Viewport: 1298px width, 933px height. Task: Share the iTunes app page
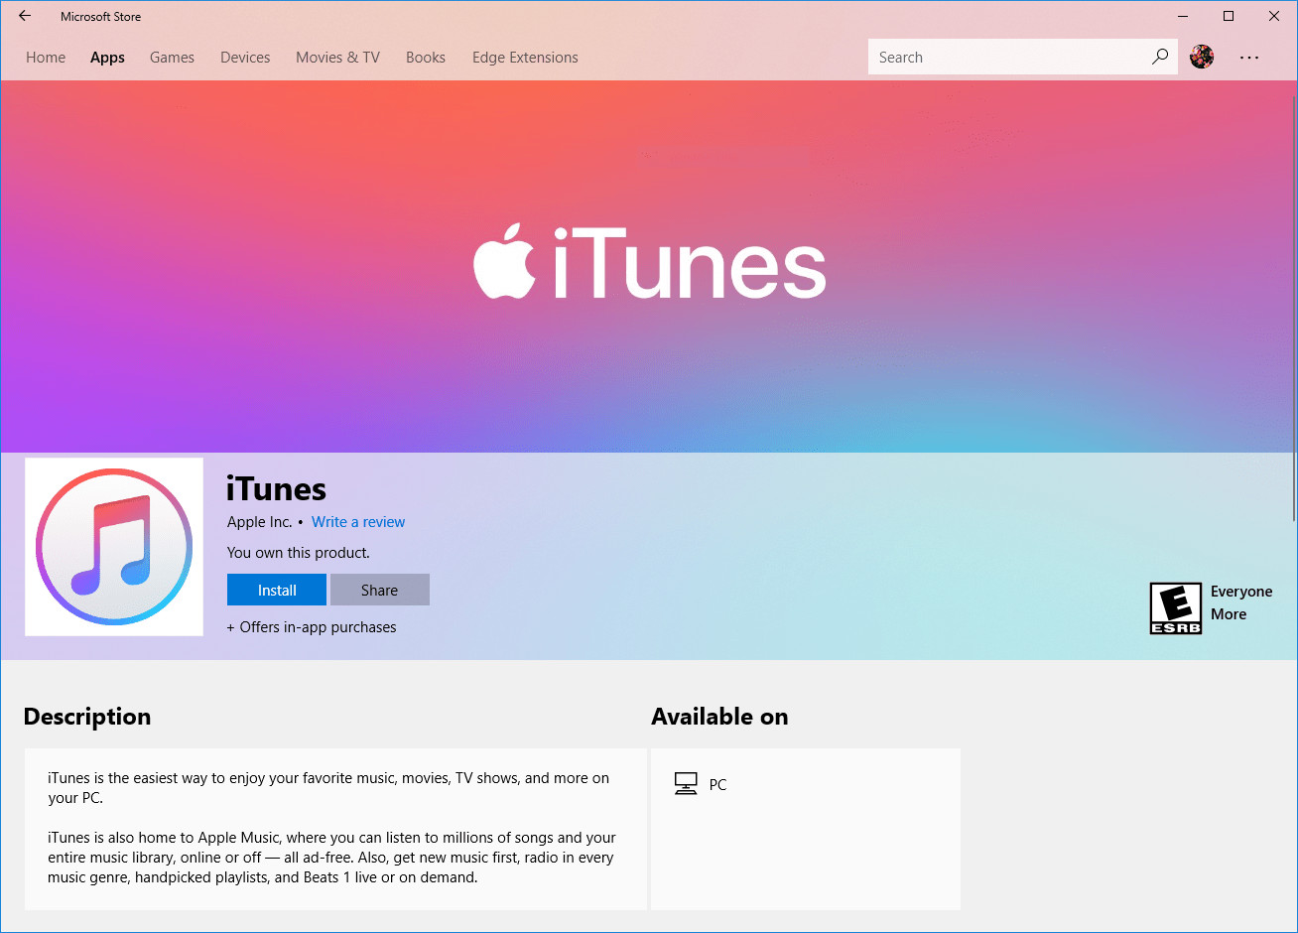pyautogui.click(x=379, y=590)
